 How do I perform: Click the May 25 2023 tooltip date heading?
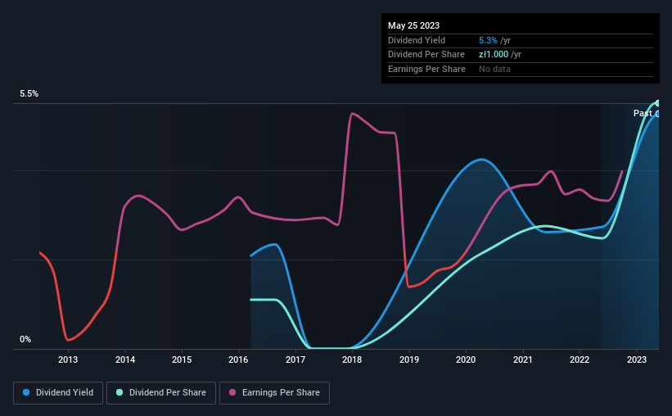click(413, 25)
